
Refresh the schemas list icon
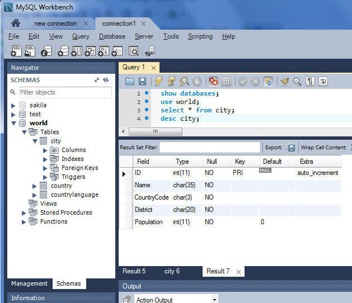106,80
